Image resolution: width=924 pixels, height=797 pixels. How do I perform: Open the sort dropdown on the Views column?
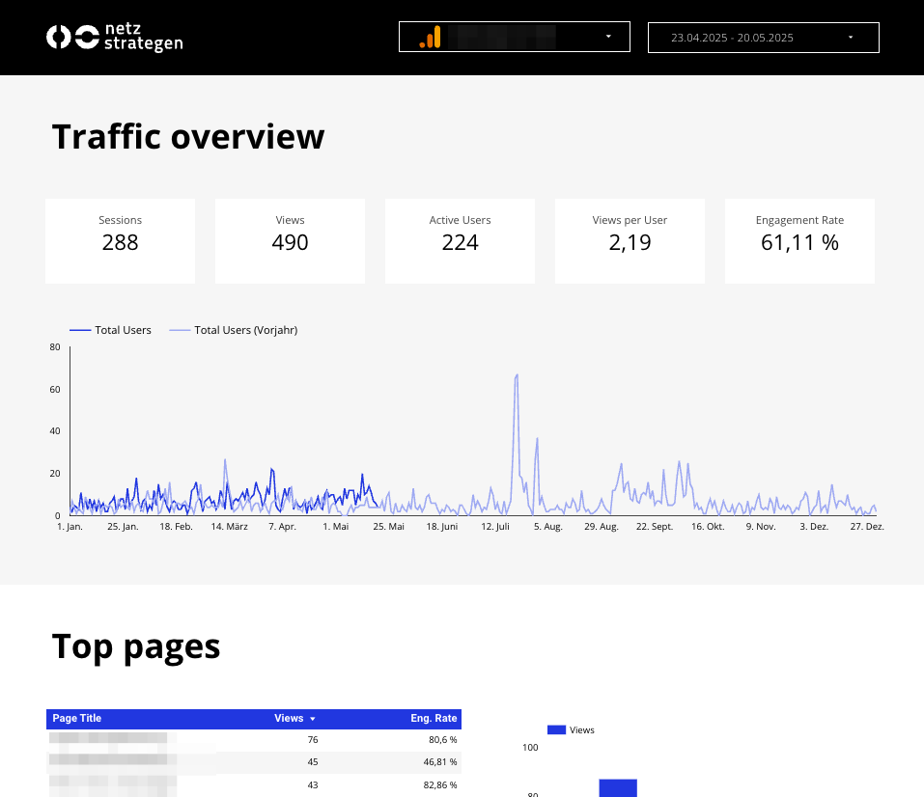313,719
